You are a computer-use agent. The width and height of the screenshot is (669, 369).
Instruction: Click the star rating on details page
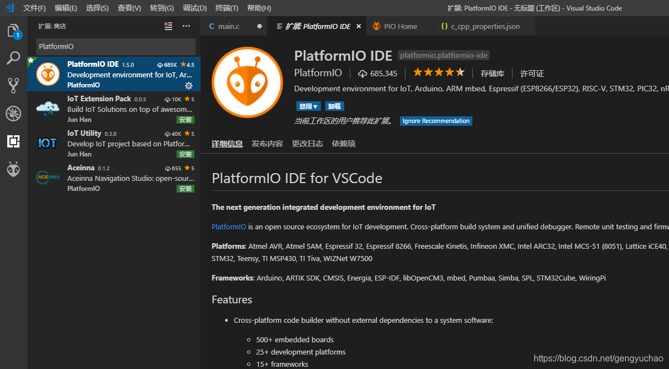(x=438, y=73)
